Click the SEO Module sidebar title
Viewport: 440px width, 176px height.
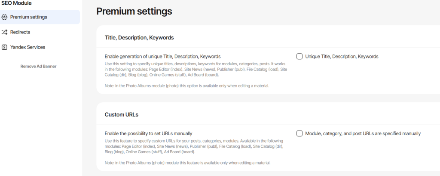16,3
